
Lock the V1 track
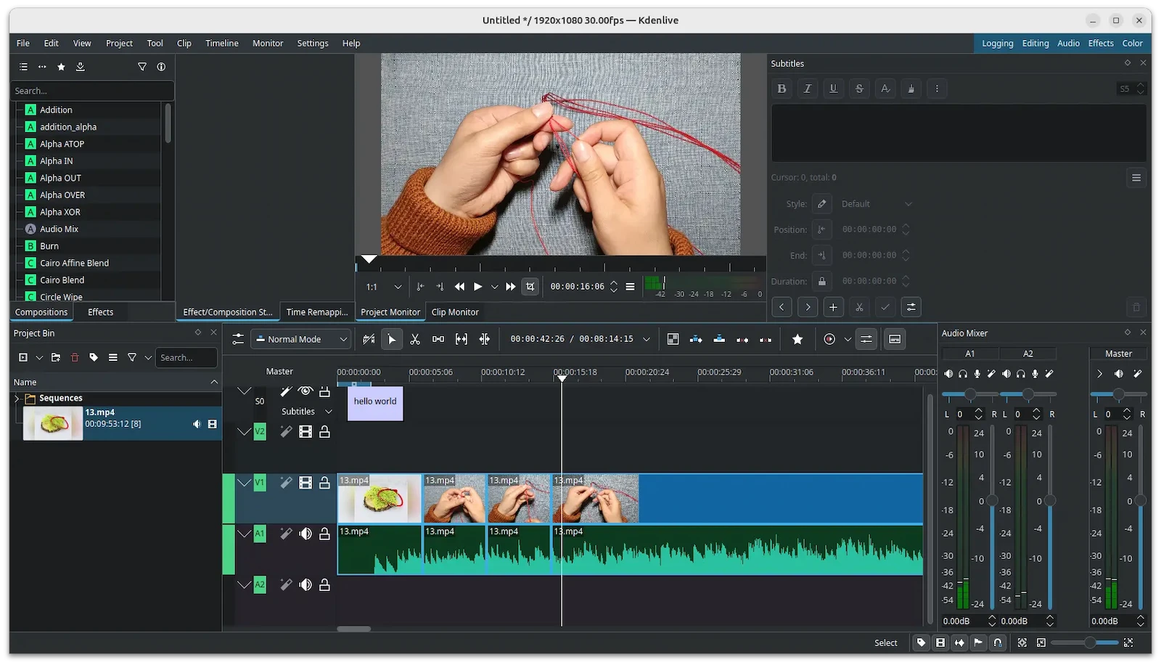click(x=324, y=483)
